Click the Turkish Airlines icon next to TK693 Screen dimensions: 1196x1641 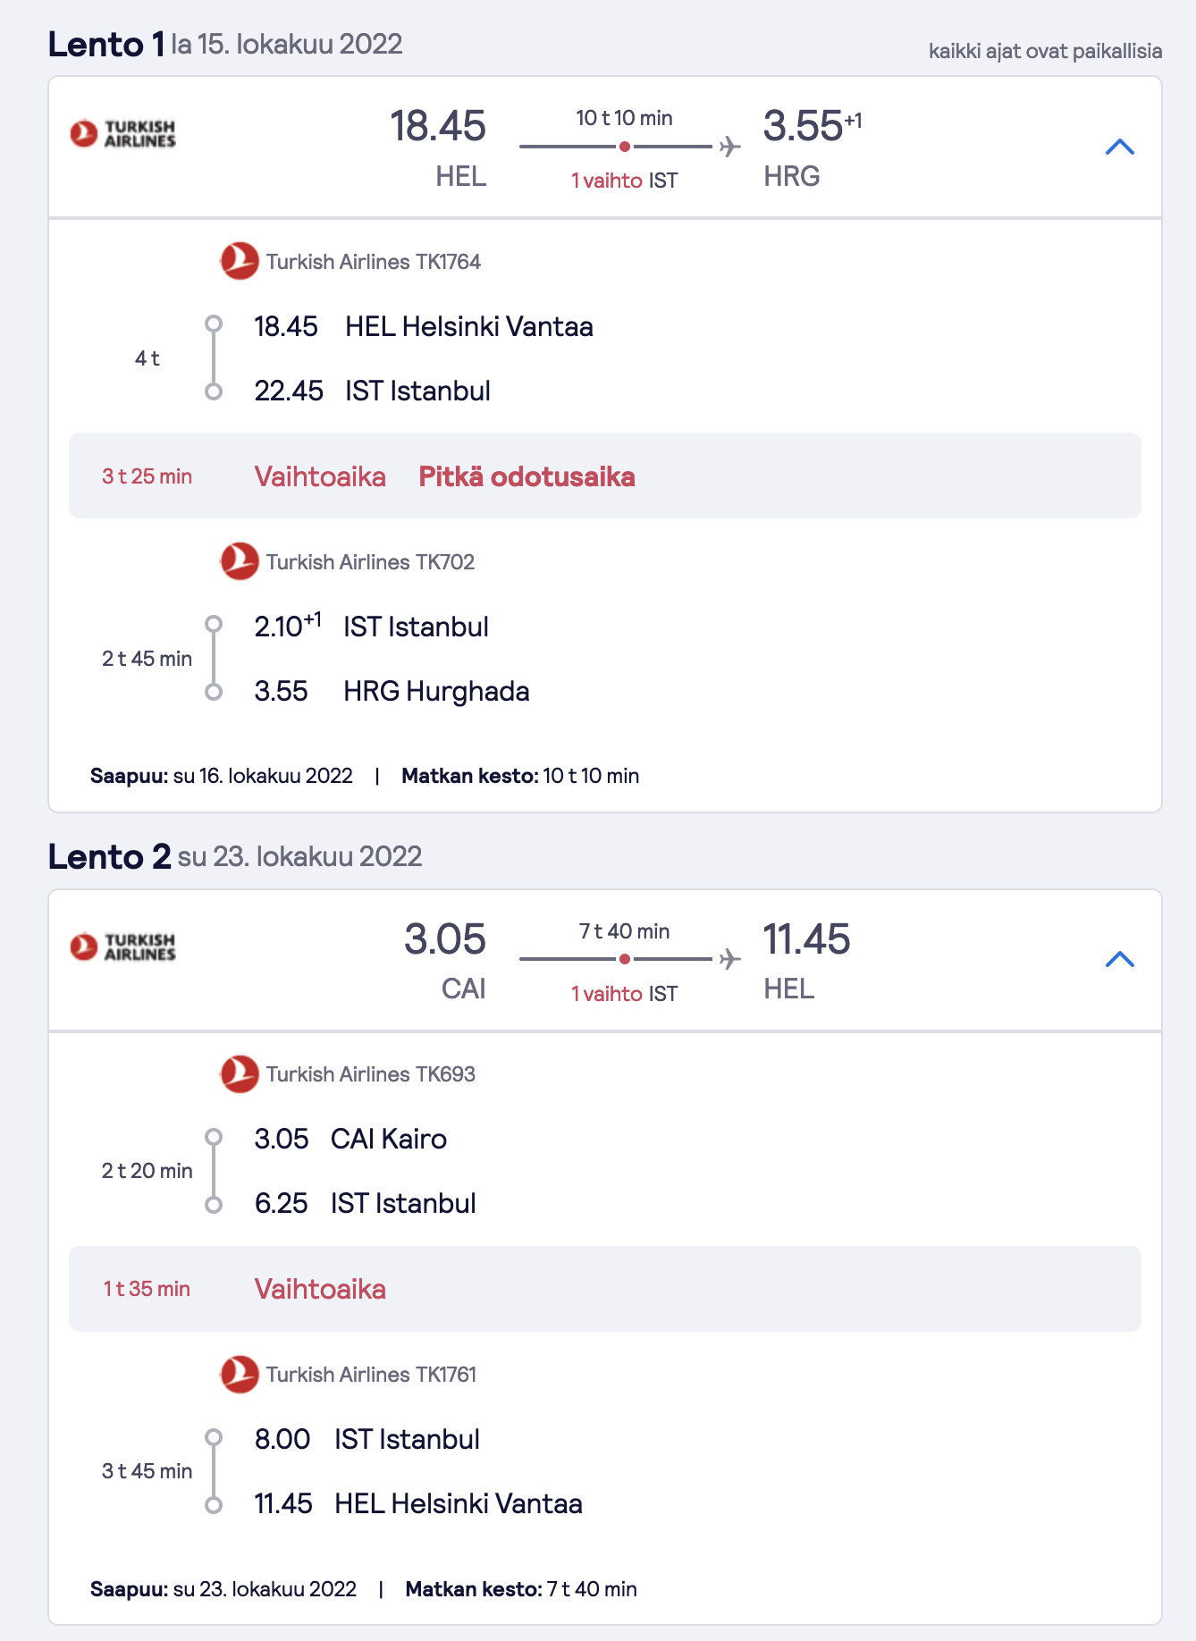(x=240, y=1073)
